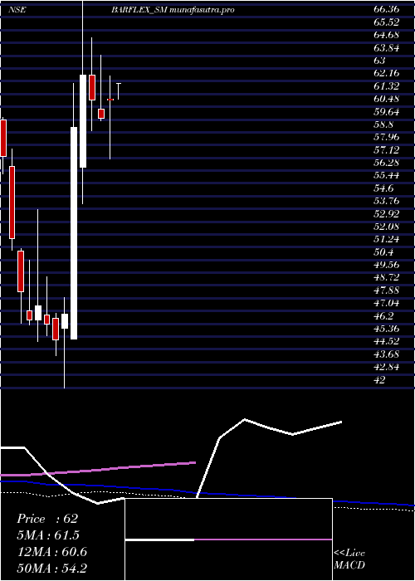Click the BARFLEX_SM munafasutra.pro title
The width and height of the screenshot is (415, 581).
[x=173, y=10]
